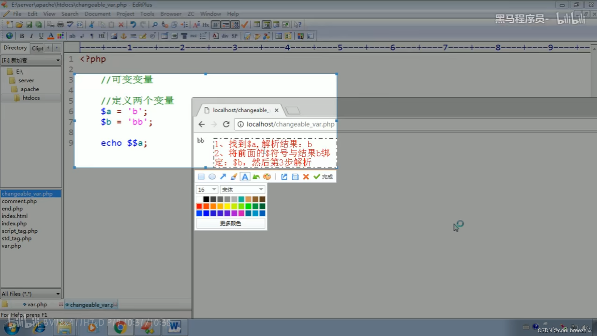The image size is (597, 336).
Task: Click the save disk icon in screenshot toolbar
Action: coord(295,177)
